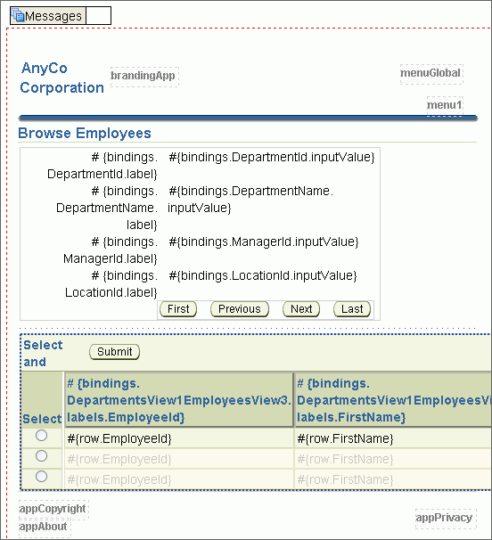Screen dimensions: 492x540
Task: Click the Submit button
Action: tap(114, 352)
